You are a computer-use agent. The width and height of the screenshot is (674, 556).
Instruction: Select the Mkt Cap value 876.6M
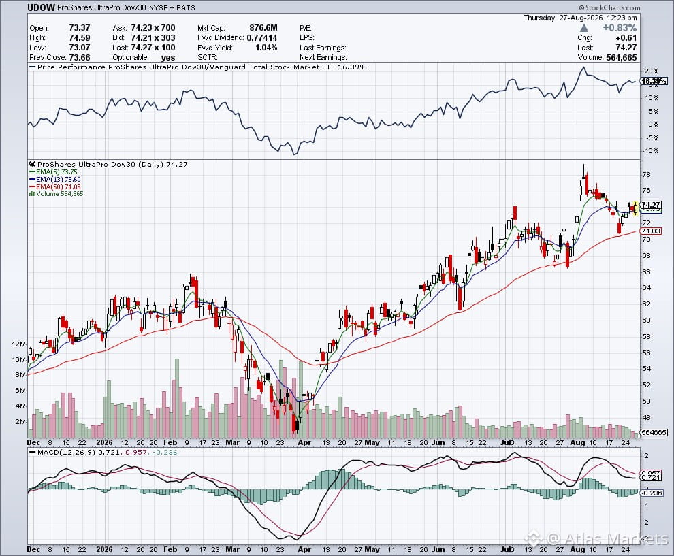click(x=263, y=28)
